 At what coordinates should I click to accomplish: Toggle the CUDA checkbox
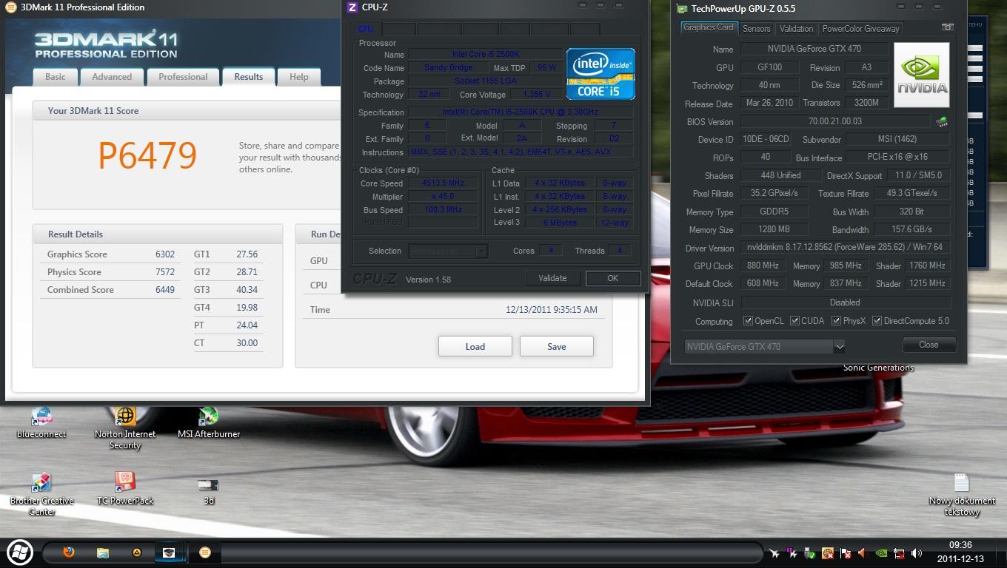pyautogui.click(x=794, y=321)
